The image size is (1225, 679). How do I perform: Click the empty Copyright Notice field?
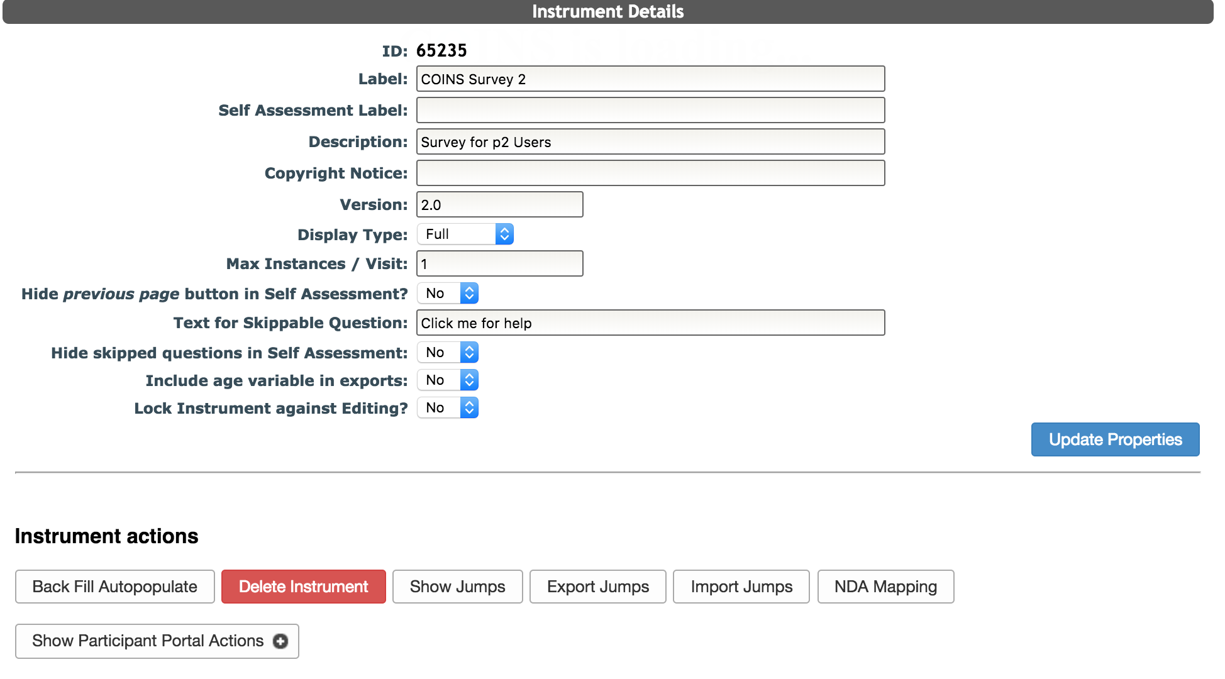[650, 172]
